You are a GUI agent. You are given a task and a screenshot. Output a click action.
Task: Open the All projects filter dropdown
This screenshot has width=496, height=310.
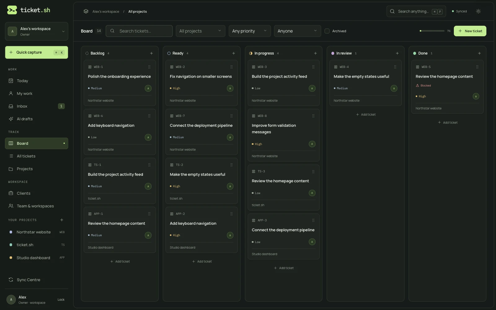pos(201,31)
